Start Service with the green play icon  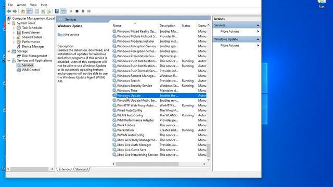[x=71, y=11]
